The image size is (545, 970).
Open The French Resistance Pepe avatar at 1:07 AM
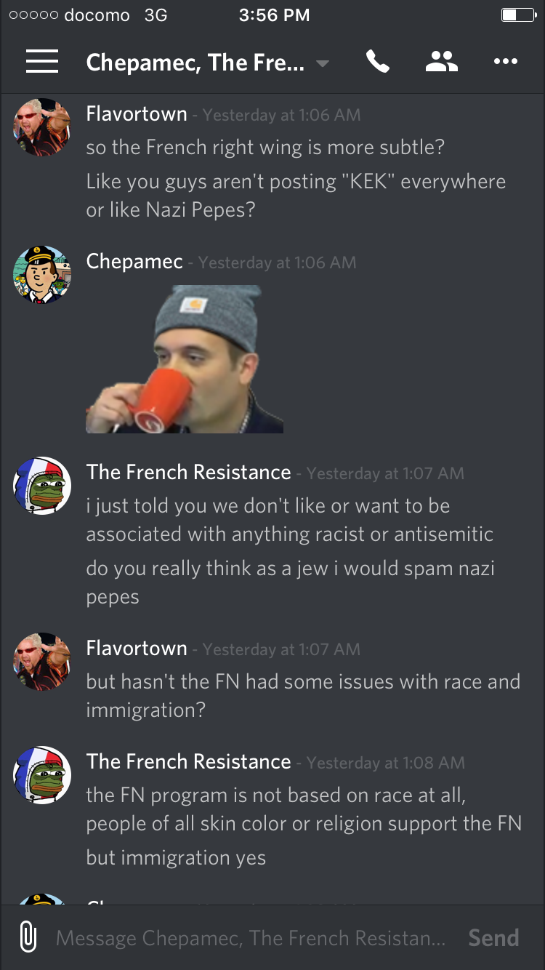[x=42, y=486]
